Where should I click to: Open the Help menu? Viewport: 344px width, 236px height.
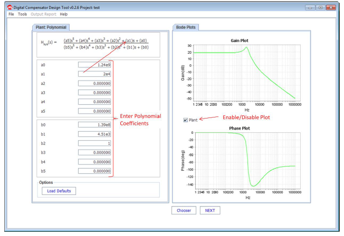(64, 14)
